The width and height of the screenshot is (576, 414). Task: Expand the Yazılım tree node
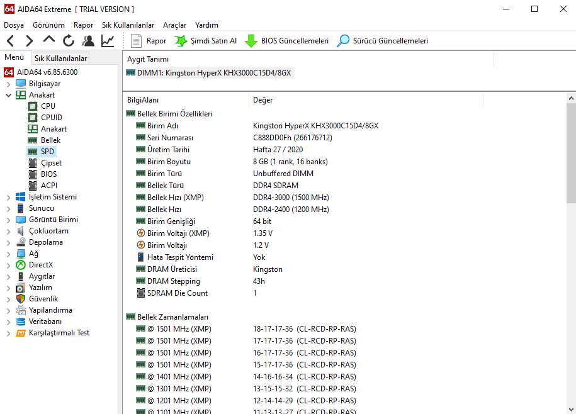(x=8, y=288)
